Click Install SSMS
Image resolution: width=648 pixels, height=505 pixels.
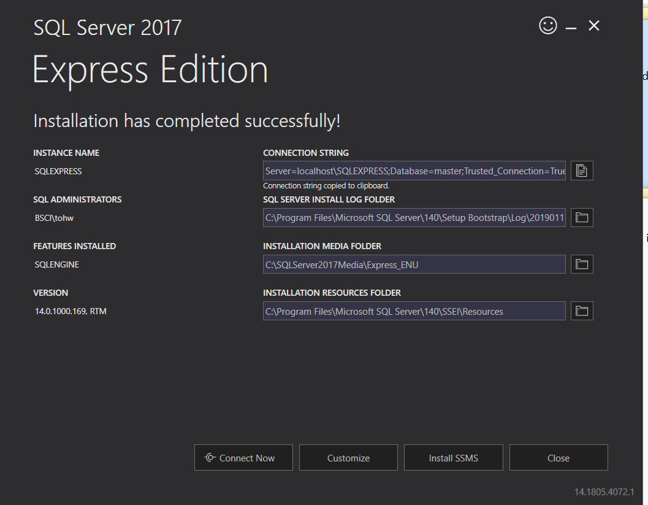tap(453, 457)
